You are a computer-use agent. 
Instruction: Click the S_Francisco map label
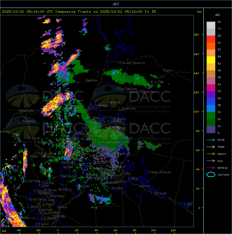click(x=100, y=105)
